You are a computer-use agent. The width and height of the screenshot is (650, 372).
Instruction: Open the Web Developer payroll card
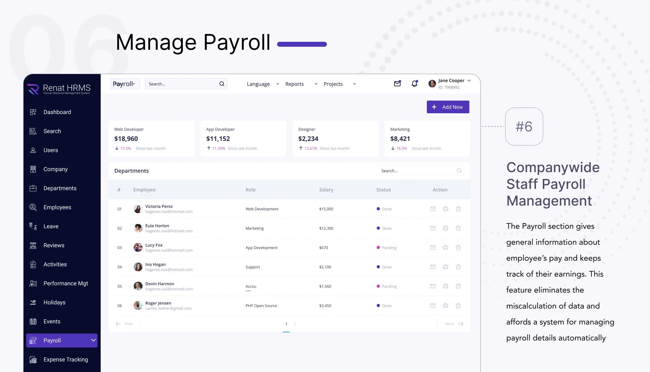point(151,139)
